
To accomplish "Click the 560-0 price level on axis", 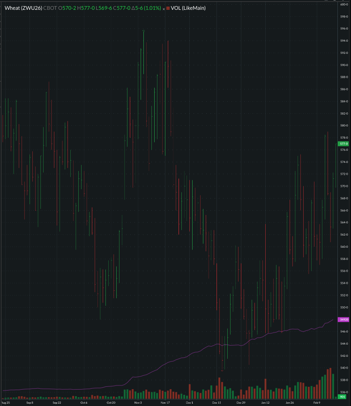I will point(344,247).
